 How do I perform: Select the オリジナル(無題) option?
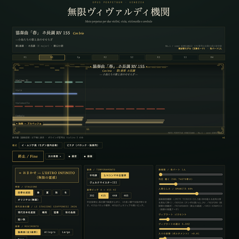pos(28,200)
